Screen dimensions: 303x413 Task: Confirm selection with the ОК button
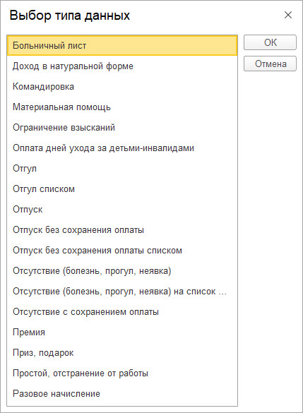click(270, 42)
